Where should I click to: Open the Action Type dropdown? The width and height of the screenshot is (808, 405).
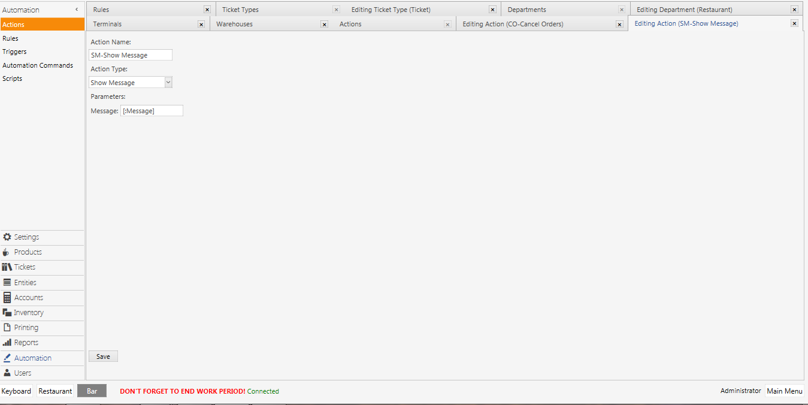(168, 83)
